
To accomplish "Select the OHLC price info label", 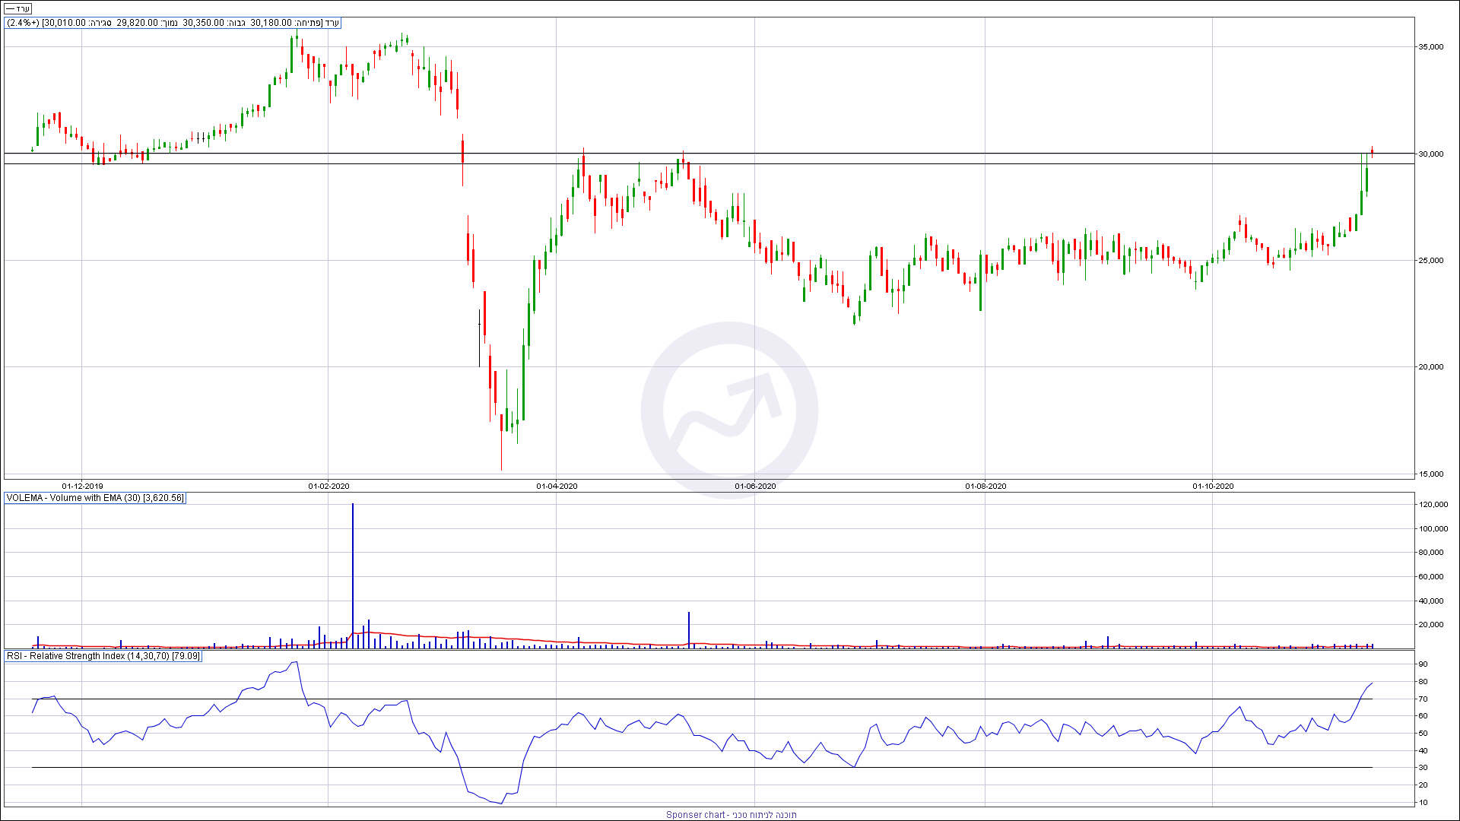I will pyautogui.click(x=173, y=23).
